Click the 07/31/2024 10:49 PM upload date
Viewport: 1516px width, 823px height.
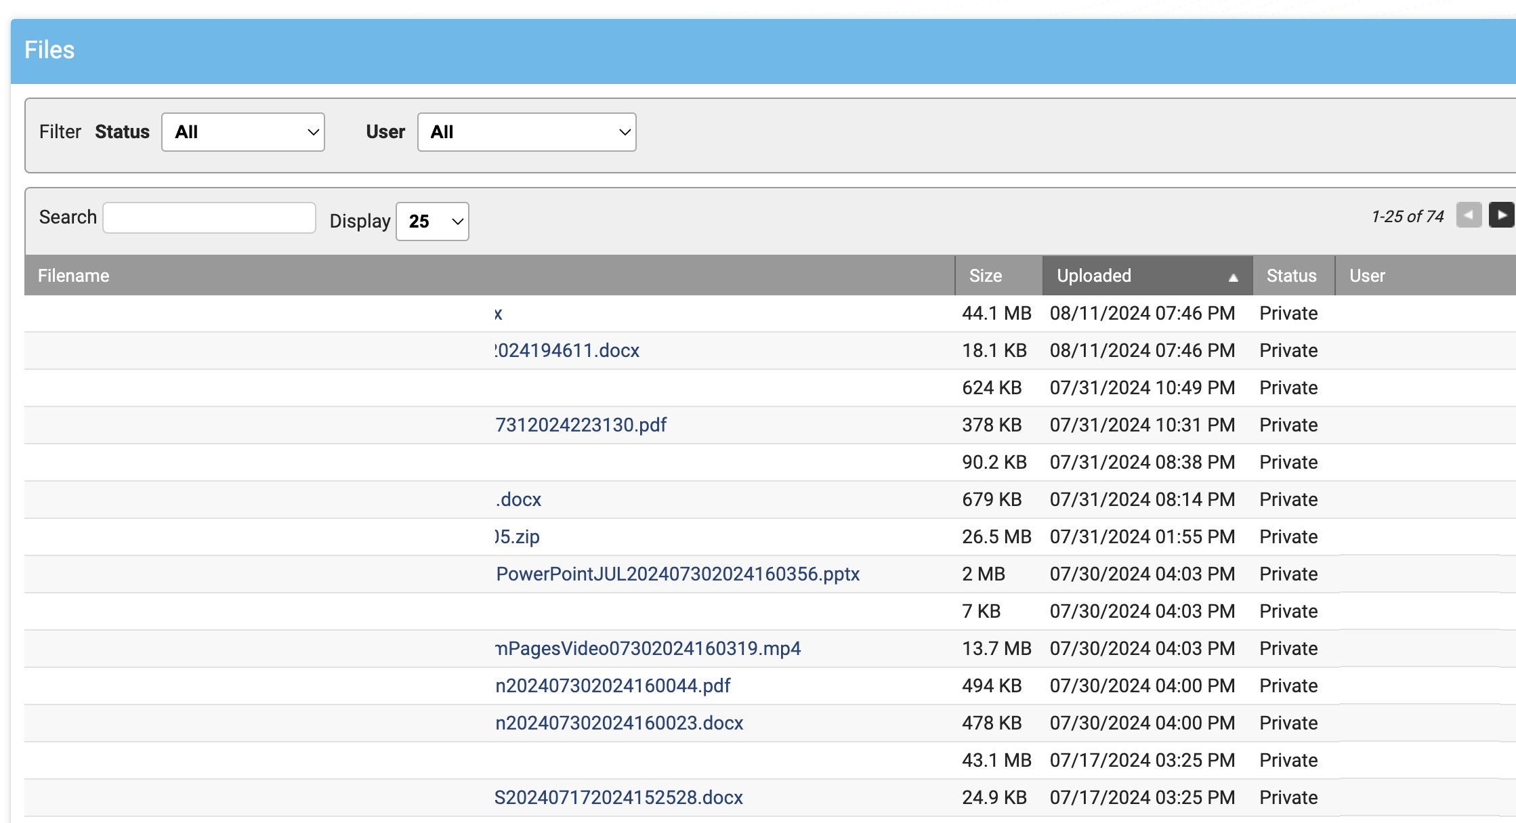pyautogui.click(x=1142, y=387)
